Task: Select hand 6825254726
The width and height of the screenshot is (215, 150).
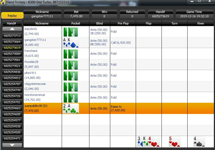Action: point(12,96)
